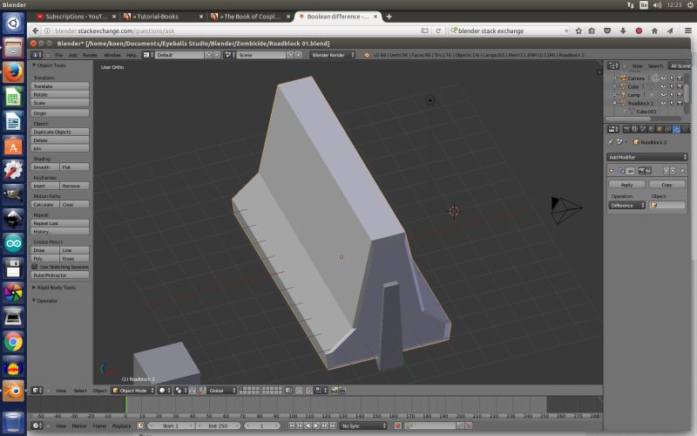This screenshot has width=697, height=436.
Task: Open the Operation Difference dropdown
Action: pyautogui.click(x=626, y=206)
